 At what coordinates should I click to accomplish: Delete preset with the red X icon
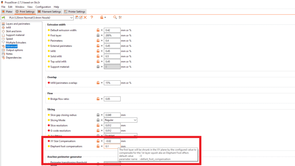85,17
